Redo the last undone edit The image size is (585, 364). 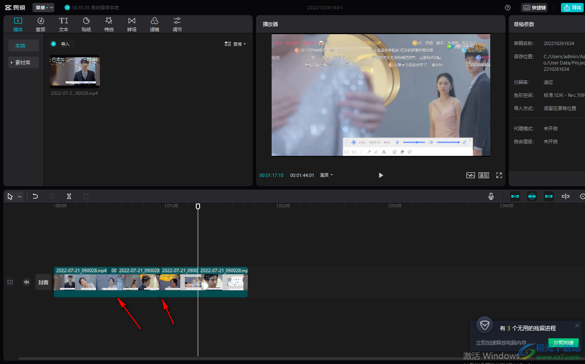coord(52,196)
